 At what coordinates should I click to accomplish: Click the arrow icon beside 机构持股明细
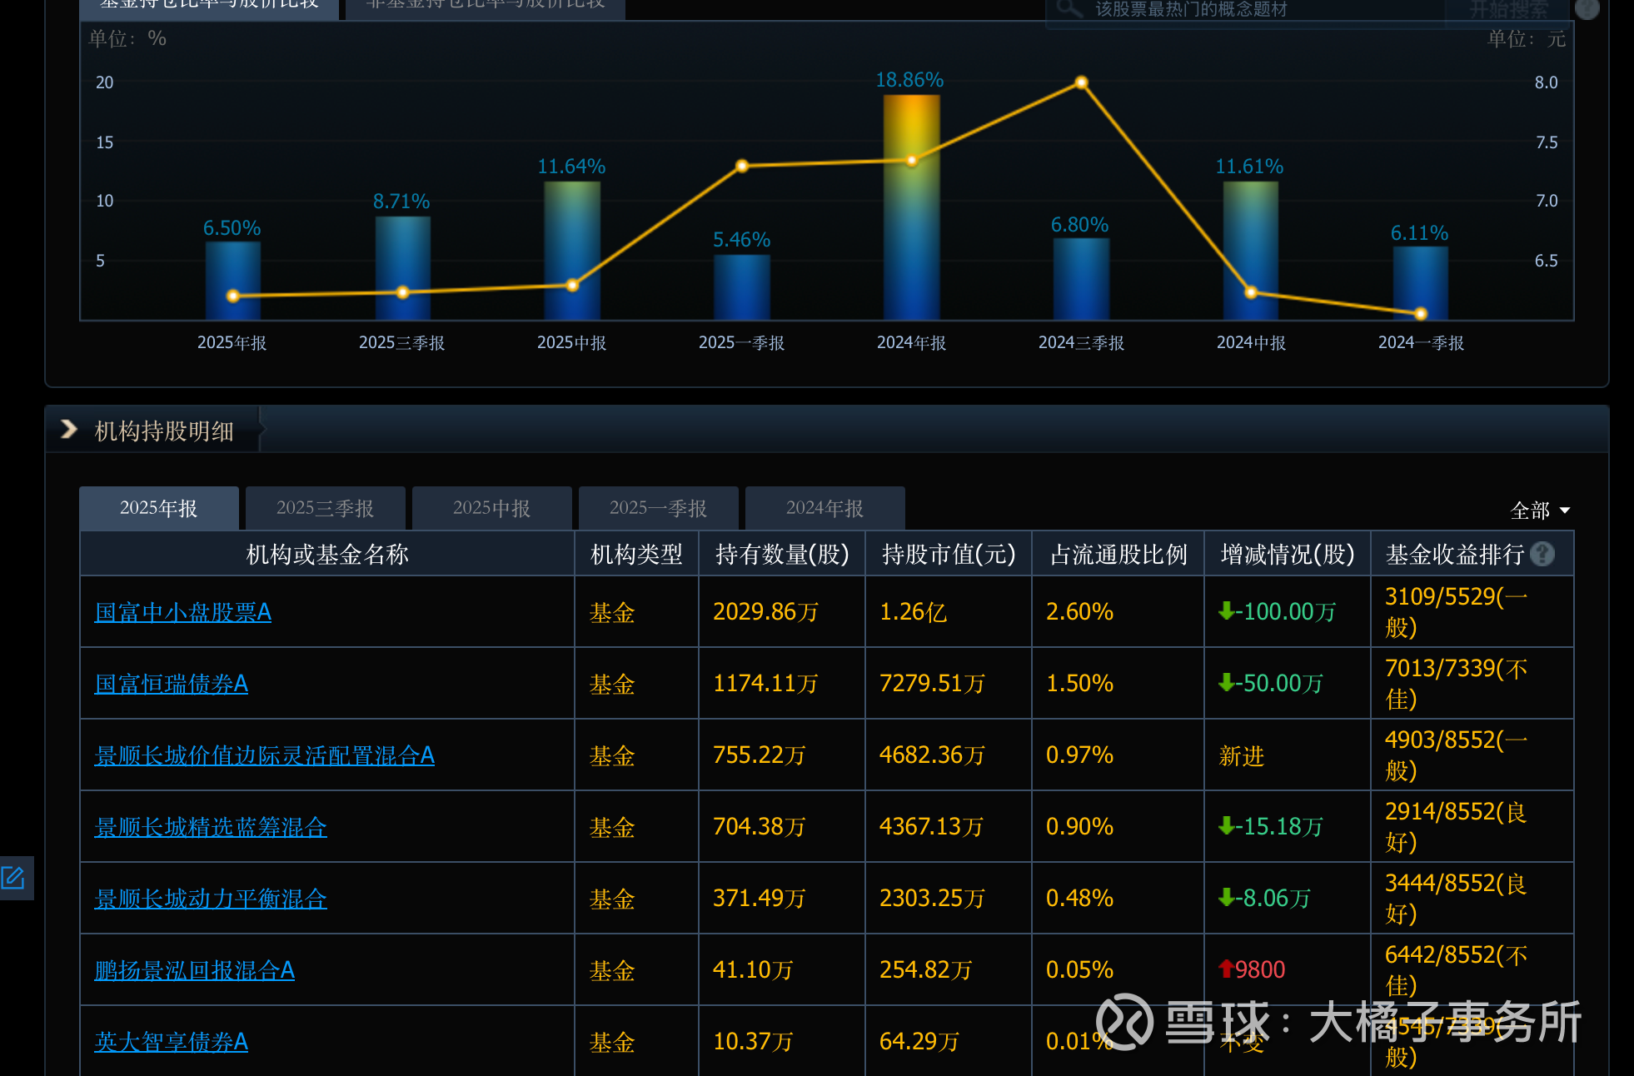tap(69, 430)
